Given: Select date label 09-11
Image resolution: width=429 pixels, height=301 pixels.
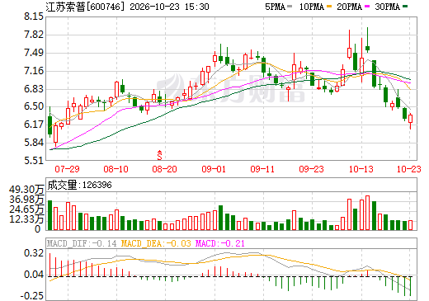Looking at the screenshot, I should point(262,169).
